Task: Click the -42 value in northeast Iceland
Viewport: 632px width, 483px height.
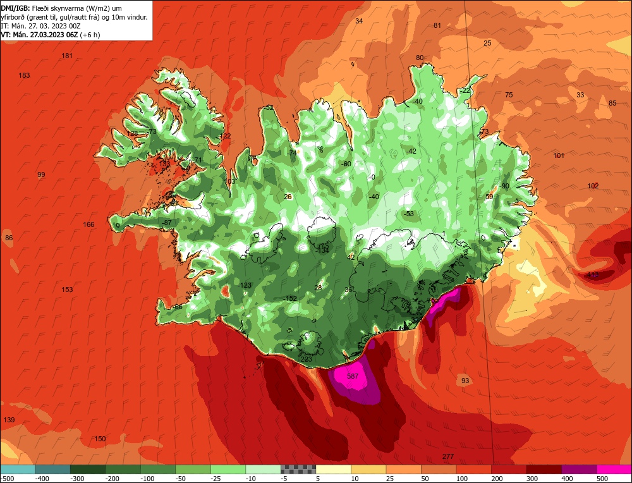Action: [x=411, y=151]
